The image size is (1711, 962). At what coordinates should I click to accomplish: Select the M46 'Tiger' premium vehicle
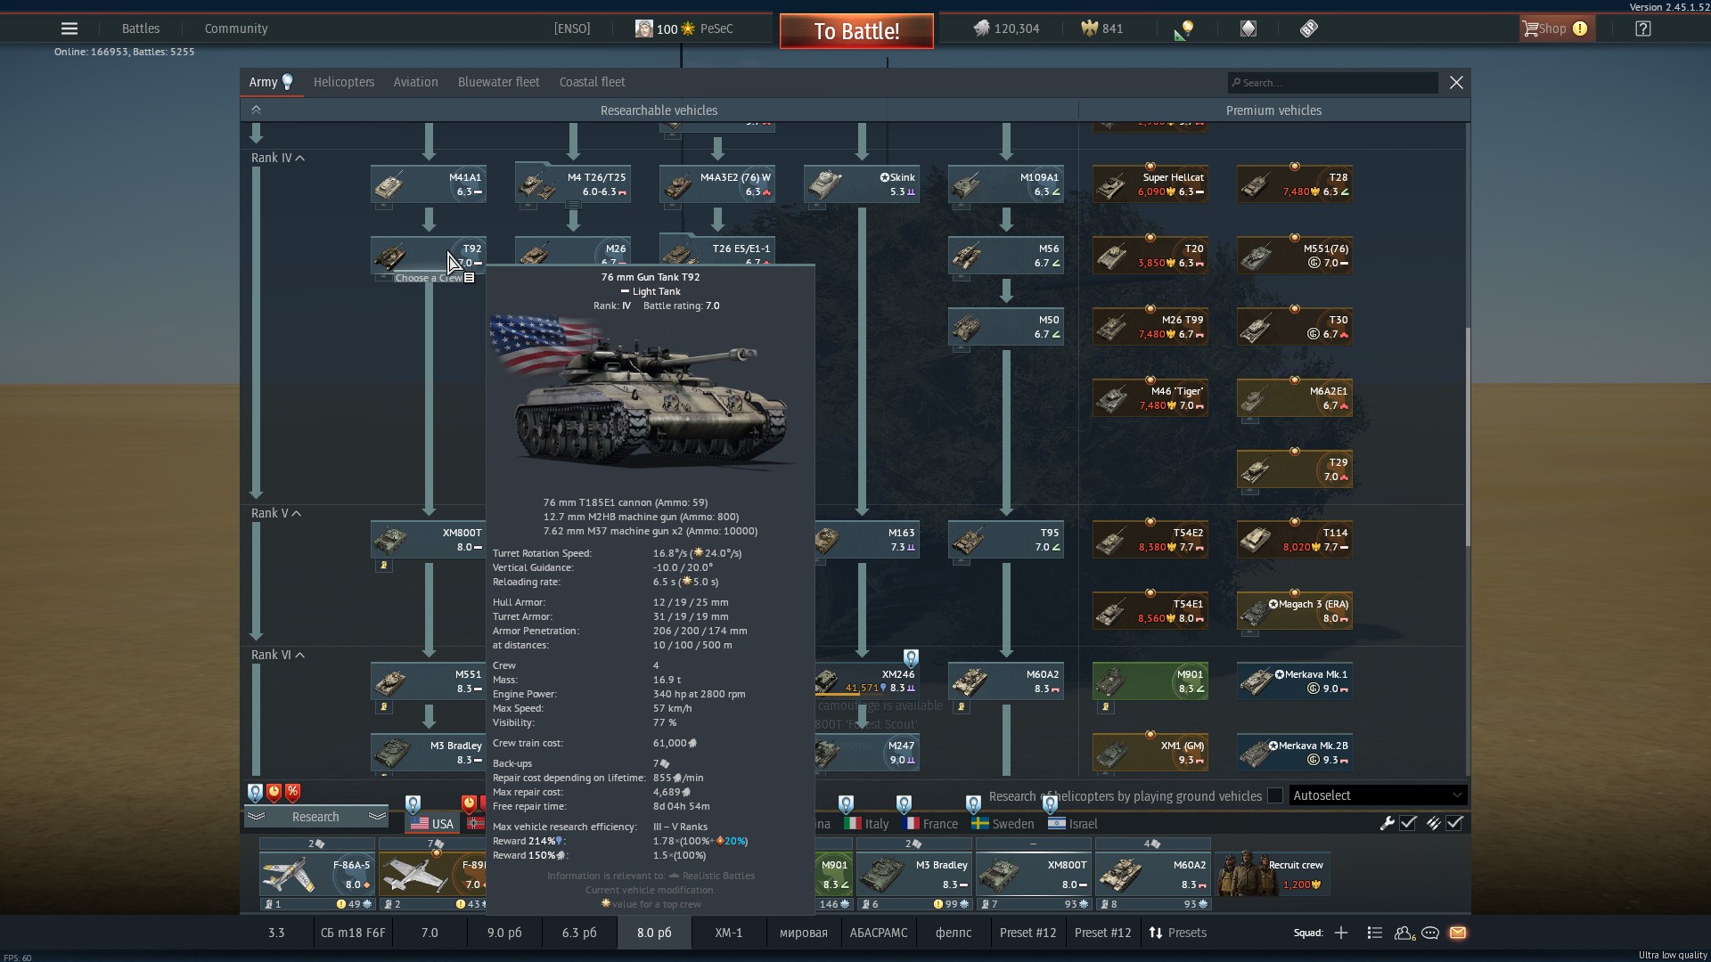pos(1150,398)
